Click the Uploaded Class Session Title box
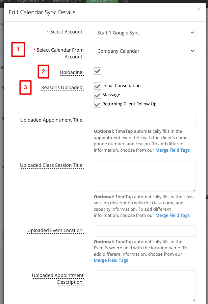The image size is (208, 304). click(x=145, y=176)
